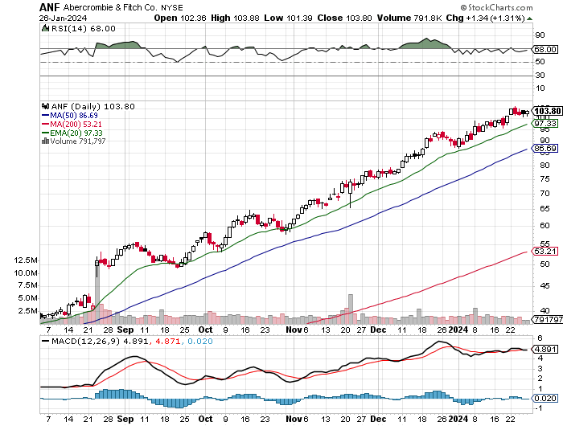Click the RSI(14) area icon in legend
Viewport: 563px width, 426px height.
[x=45, y=28]
